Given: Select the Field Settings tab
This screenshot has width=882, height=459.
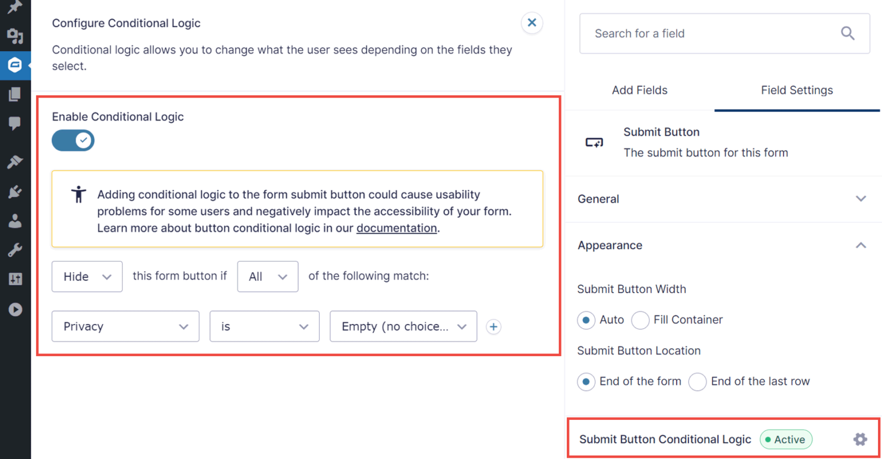Looking at the screenshot, I should click(796, 90).
